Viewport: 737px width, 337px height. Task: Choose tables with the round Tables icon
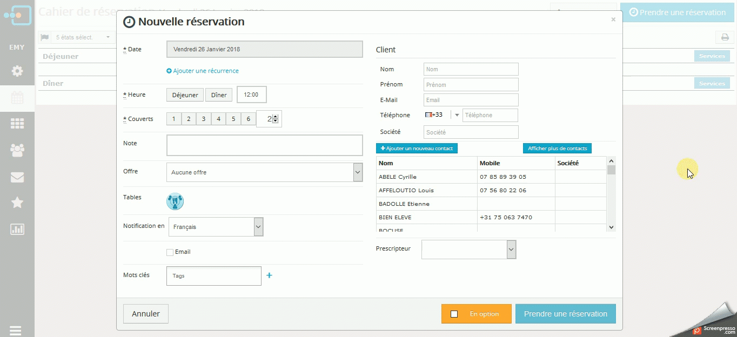click(175, 201)
